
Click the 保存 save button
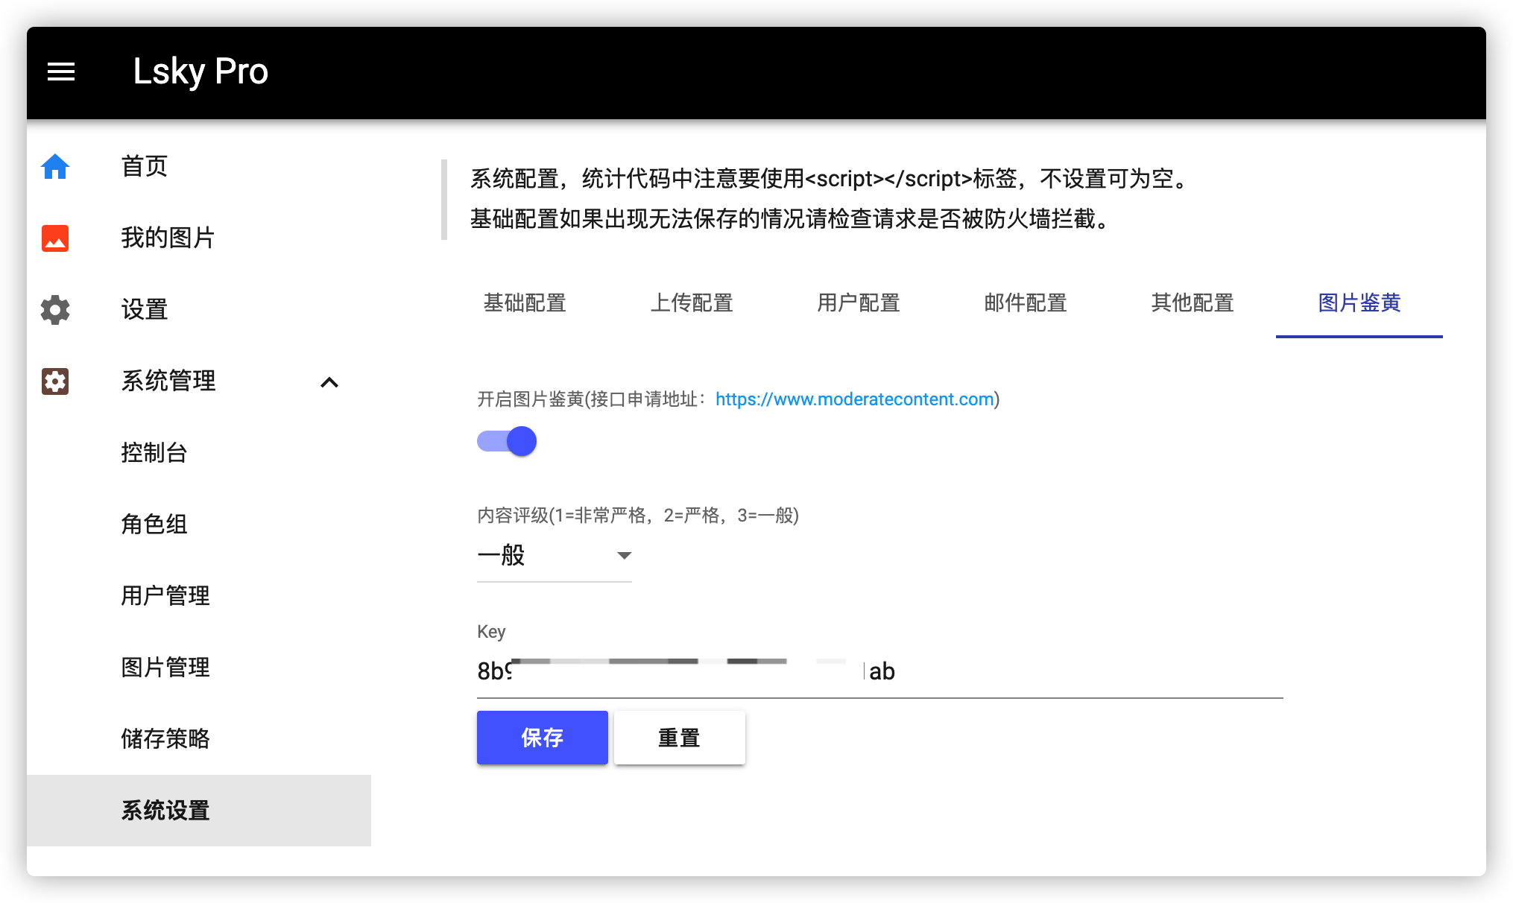point(542,737)
